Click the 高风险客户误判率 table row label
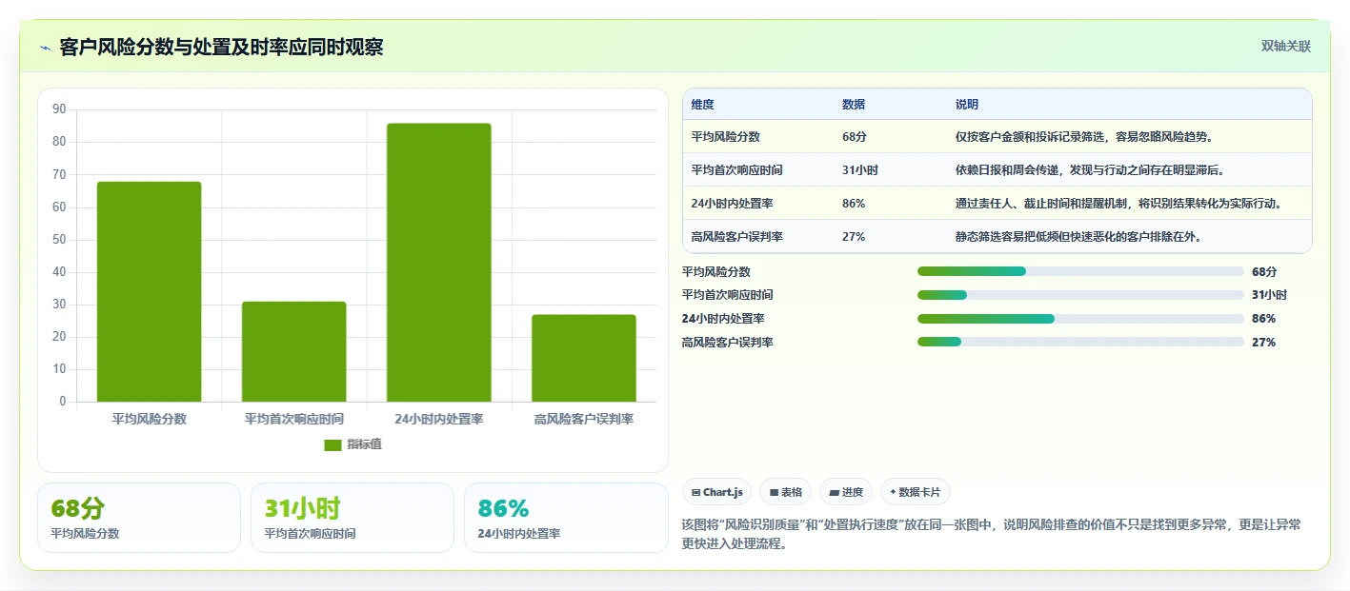 (x=737, y=236)
